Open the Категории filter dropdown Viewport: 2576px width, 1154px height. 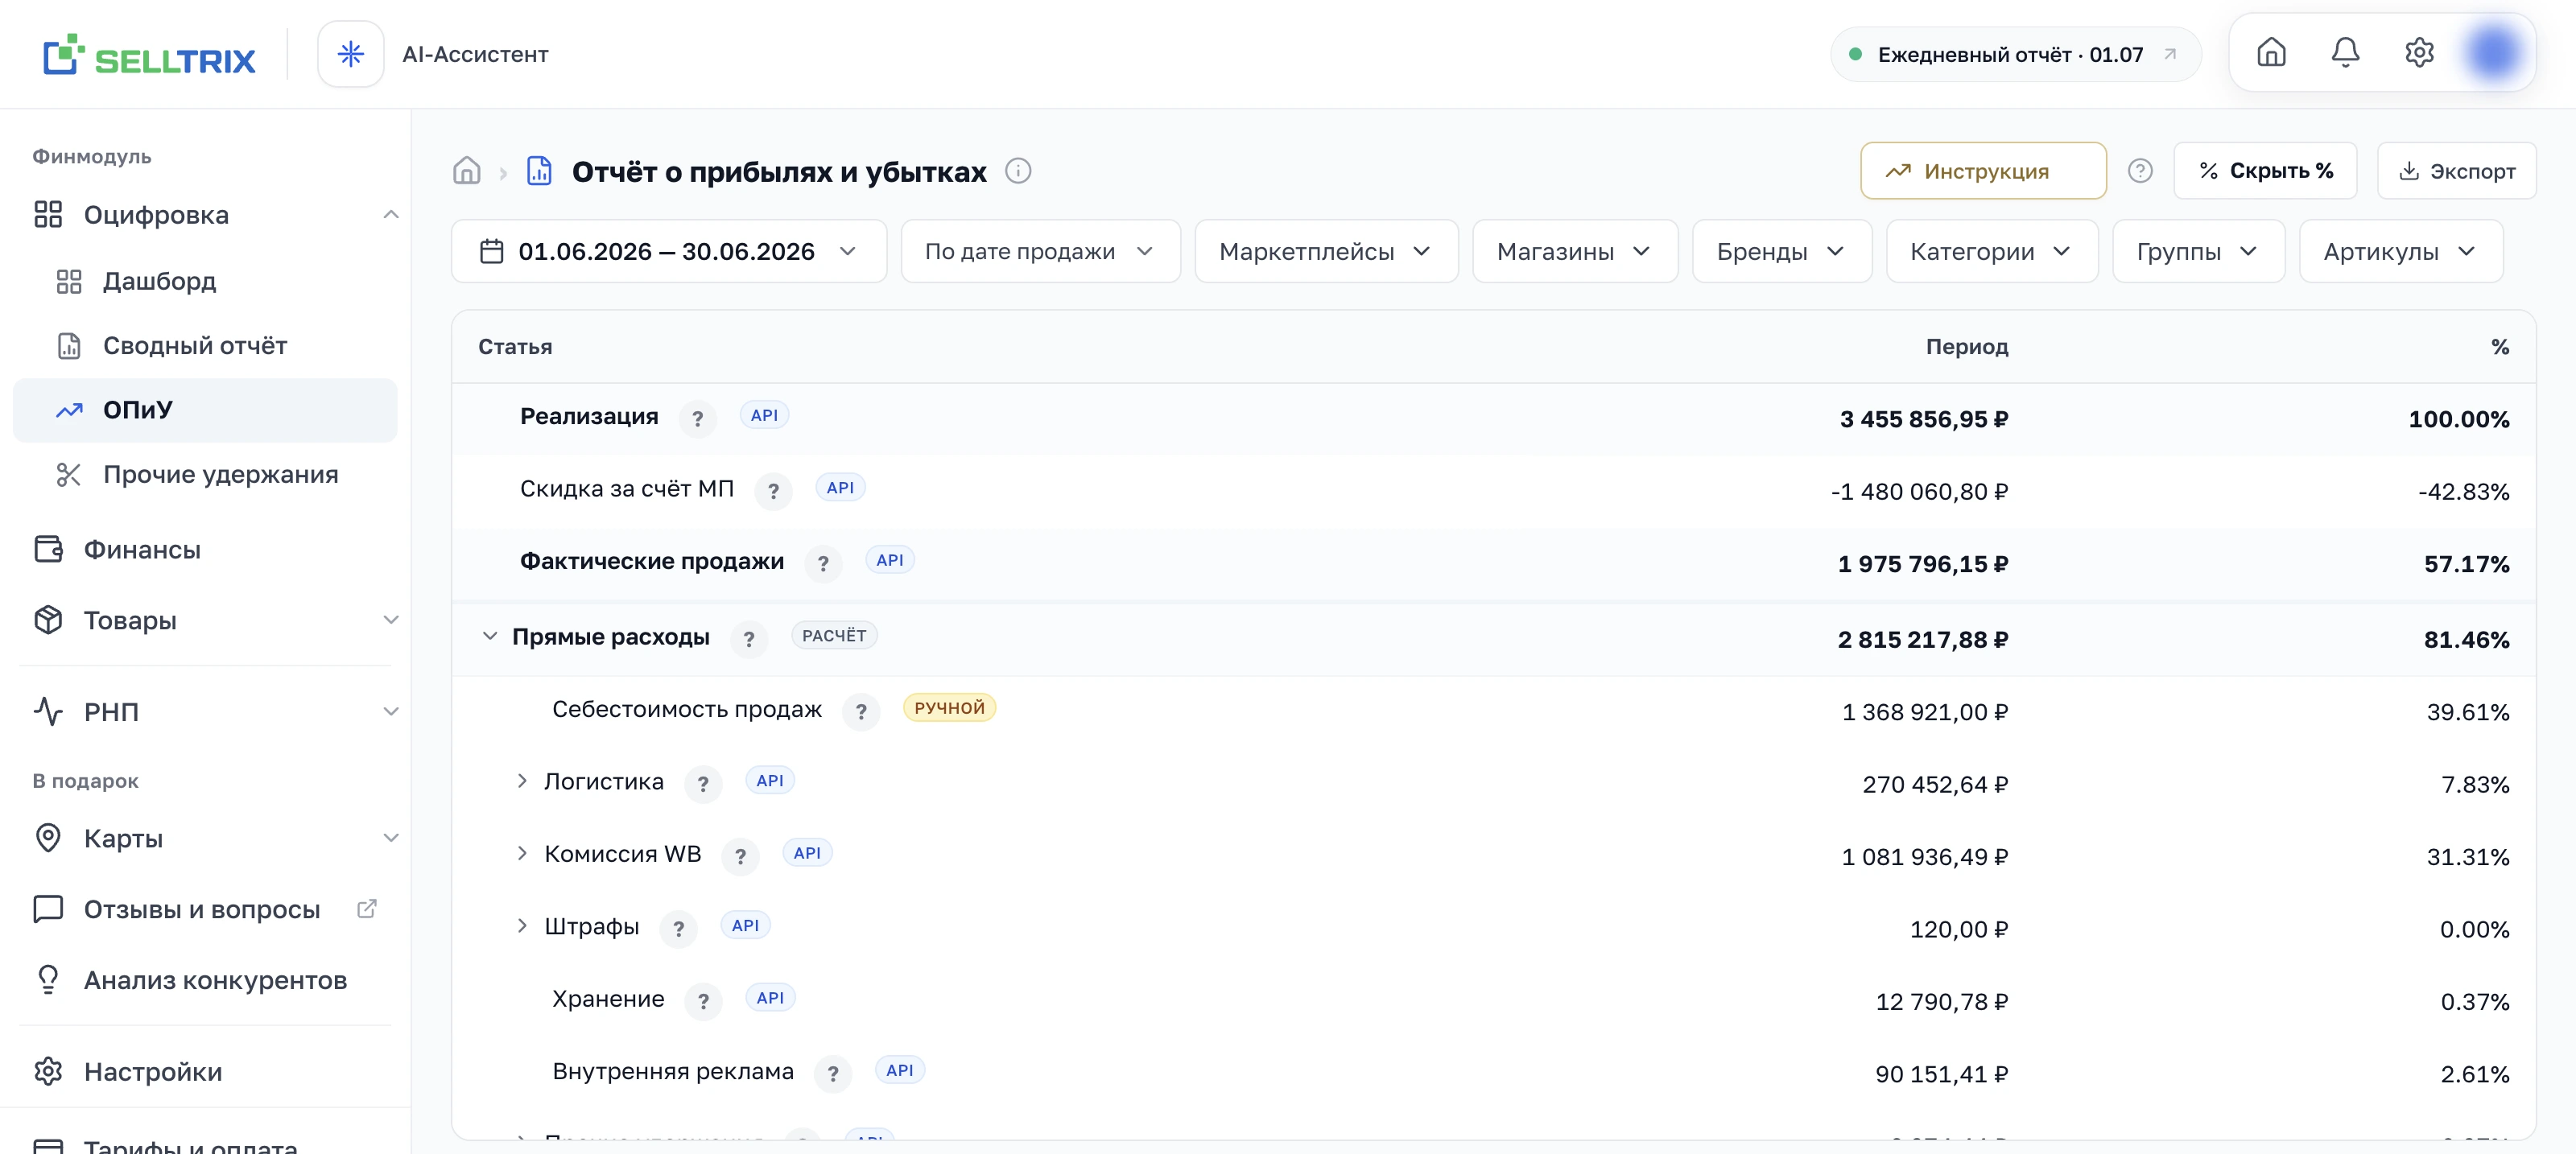(x=1991, y=251)
